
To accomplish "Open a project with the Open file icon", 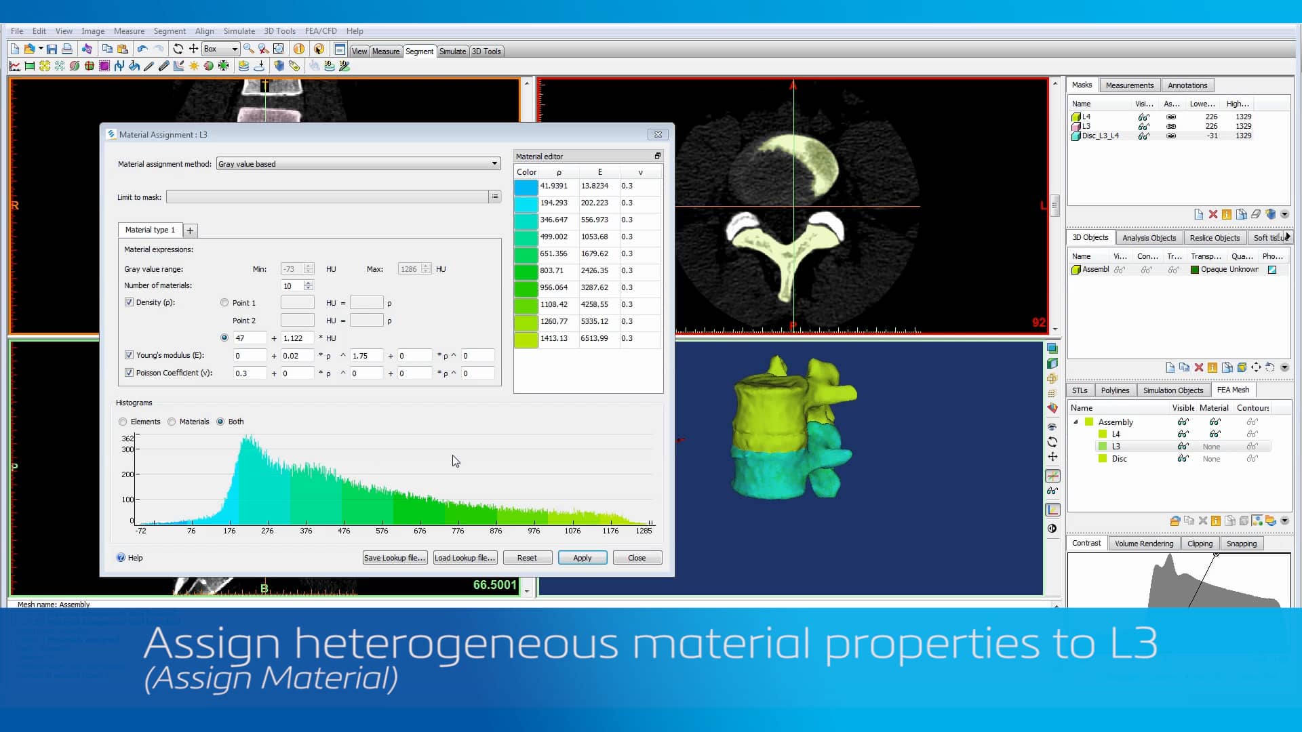I will tap(30, 49).
